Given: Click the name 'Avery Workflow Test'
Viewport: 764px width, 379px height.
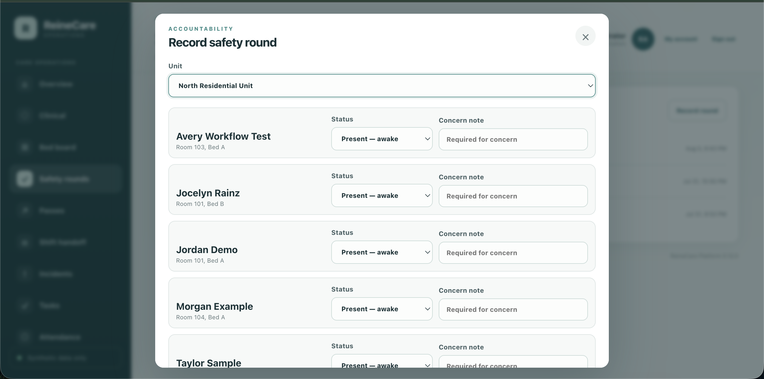Looking at the screenshot, I should pos(223,136).
